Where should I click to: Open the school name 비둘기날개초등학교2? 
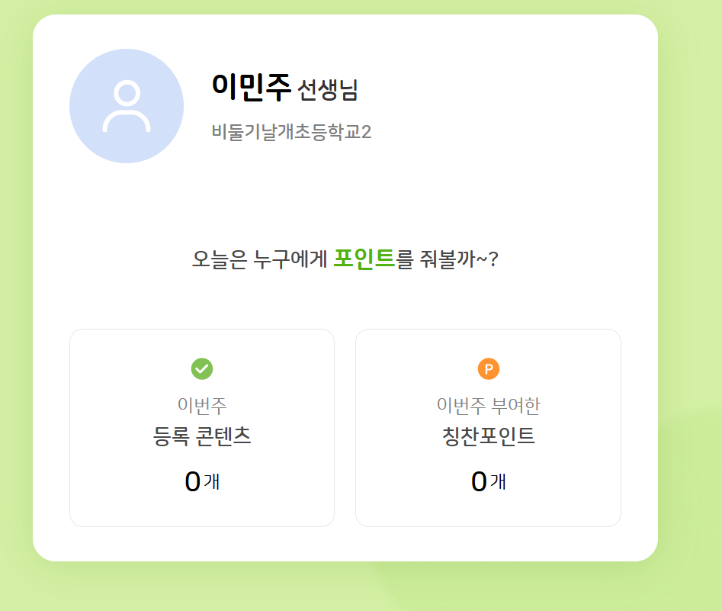(291, 132)
